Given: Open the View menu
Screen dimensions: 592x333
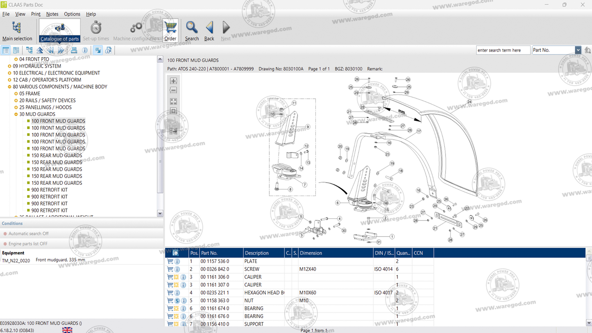Looking at the screenshot, I should pyautogui.click(x=20, y=14).
